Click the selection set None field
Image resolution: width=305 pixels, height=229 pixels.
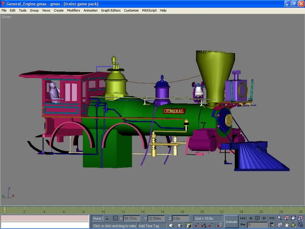[x=98, y=218]
